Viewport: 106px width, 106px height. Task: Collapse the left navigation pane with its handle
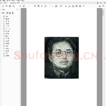coord(20,58)
